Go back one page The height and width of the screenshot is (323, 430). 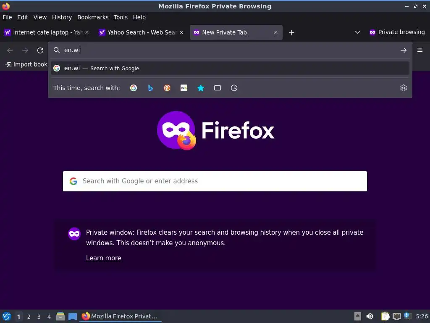[10, 50]
